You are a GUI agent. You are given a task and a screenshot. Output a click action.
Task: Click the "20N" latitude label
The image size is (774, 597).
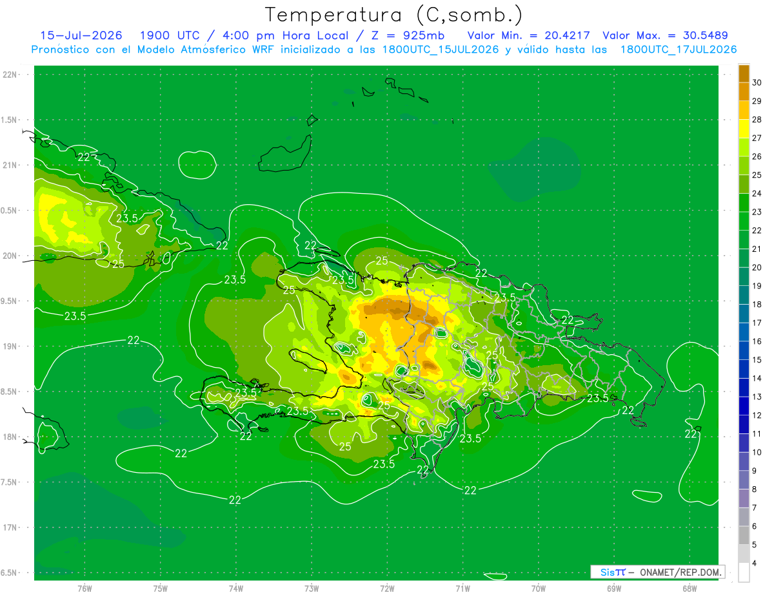(x=11, y=256)
